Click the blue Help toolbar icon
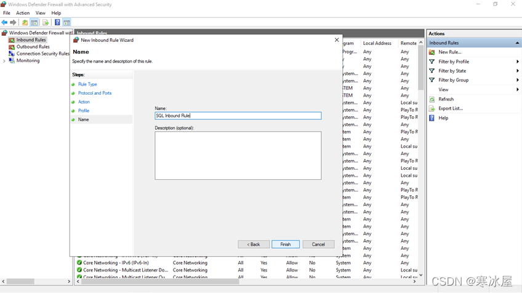This screenshot has width=522, height=293. 57,23
